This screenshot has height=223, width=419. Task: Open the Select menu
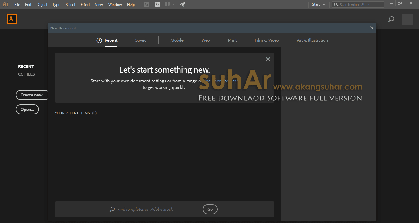click(71, 5)
